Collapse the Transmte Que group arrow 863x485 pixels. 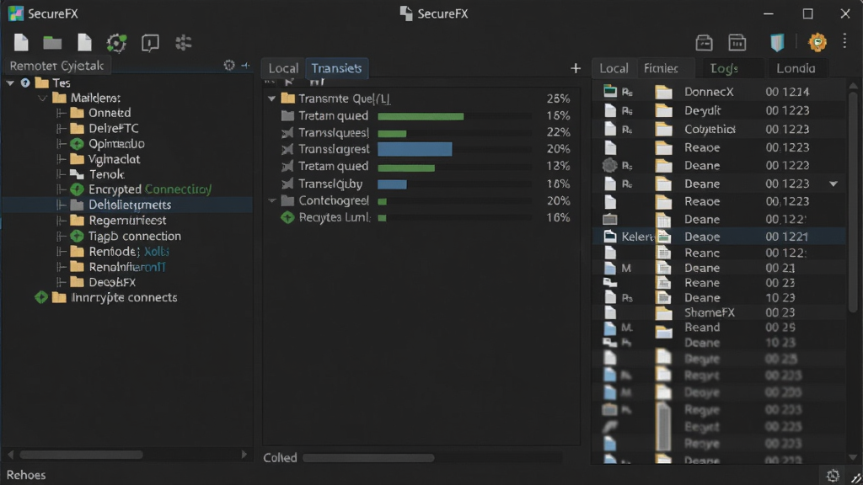(271, 99)
